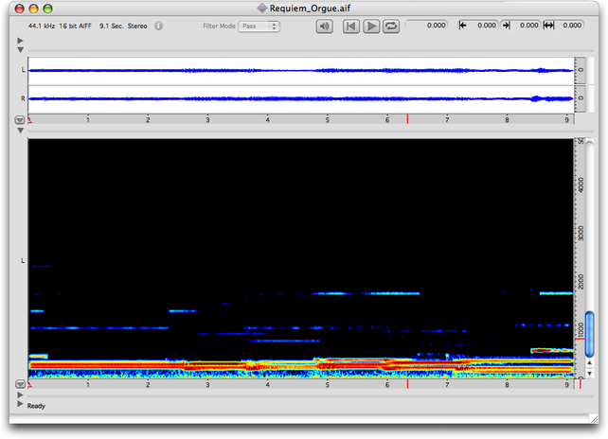Click the waveform ruler options icon
The height and width of the screenshot is (439, 608).
tap(20, 120)
